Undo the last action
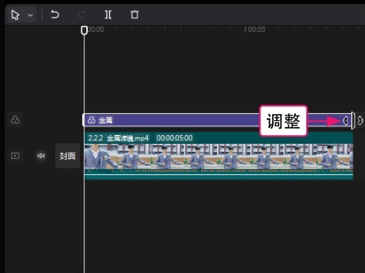Viewport: 365px width, 273px height. (x=55, y=15)
